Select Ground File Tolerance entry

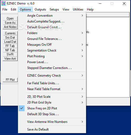52,39
